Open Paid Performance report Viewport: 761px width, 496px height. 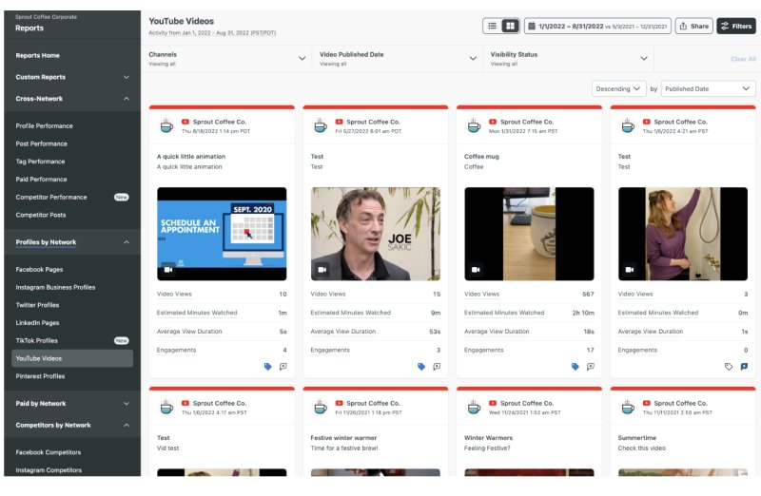(x=41, y=180)
